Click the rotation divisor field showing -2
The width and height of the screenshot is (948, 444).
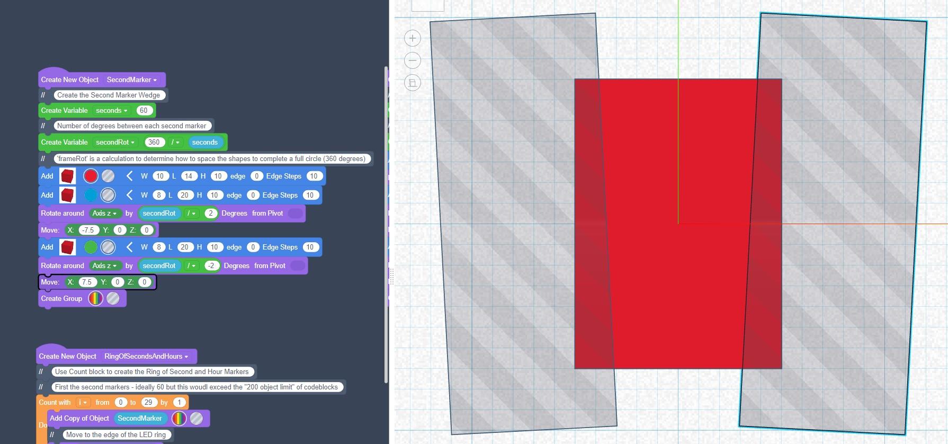click(x=212, y=265)
